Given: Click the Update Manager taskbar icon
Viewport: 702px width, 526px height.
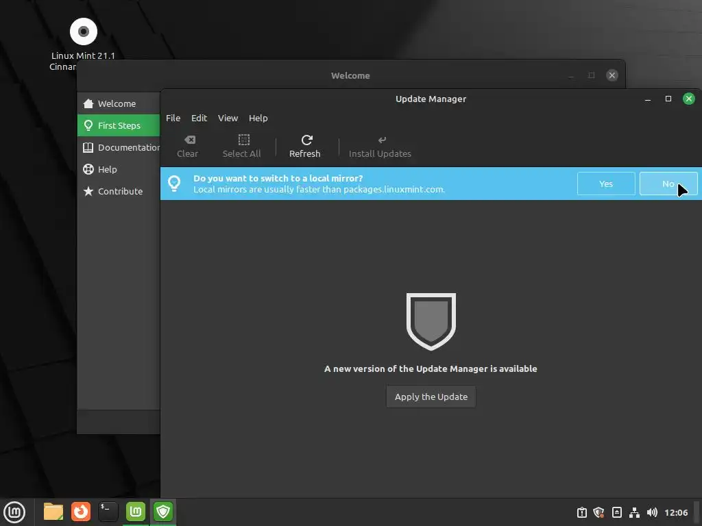Looking at the screenshot, I should 163,512.
